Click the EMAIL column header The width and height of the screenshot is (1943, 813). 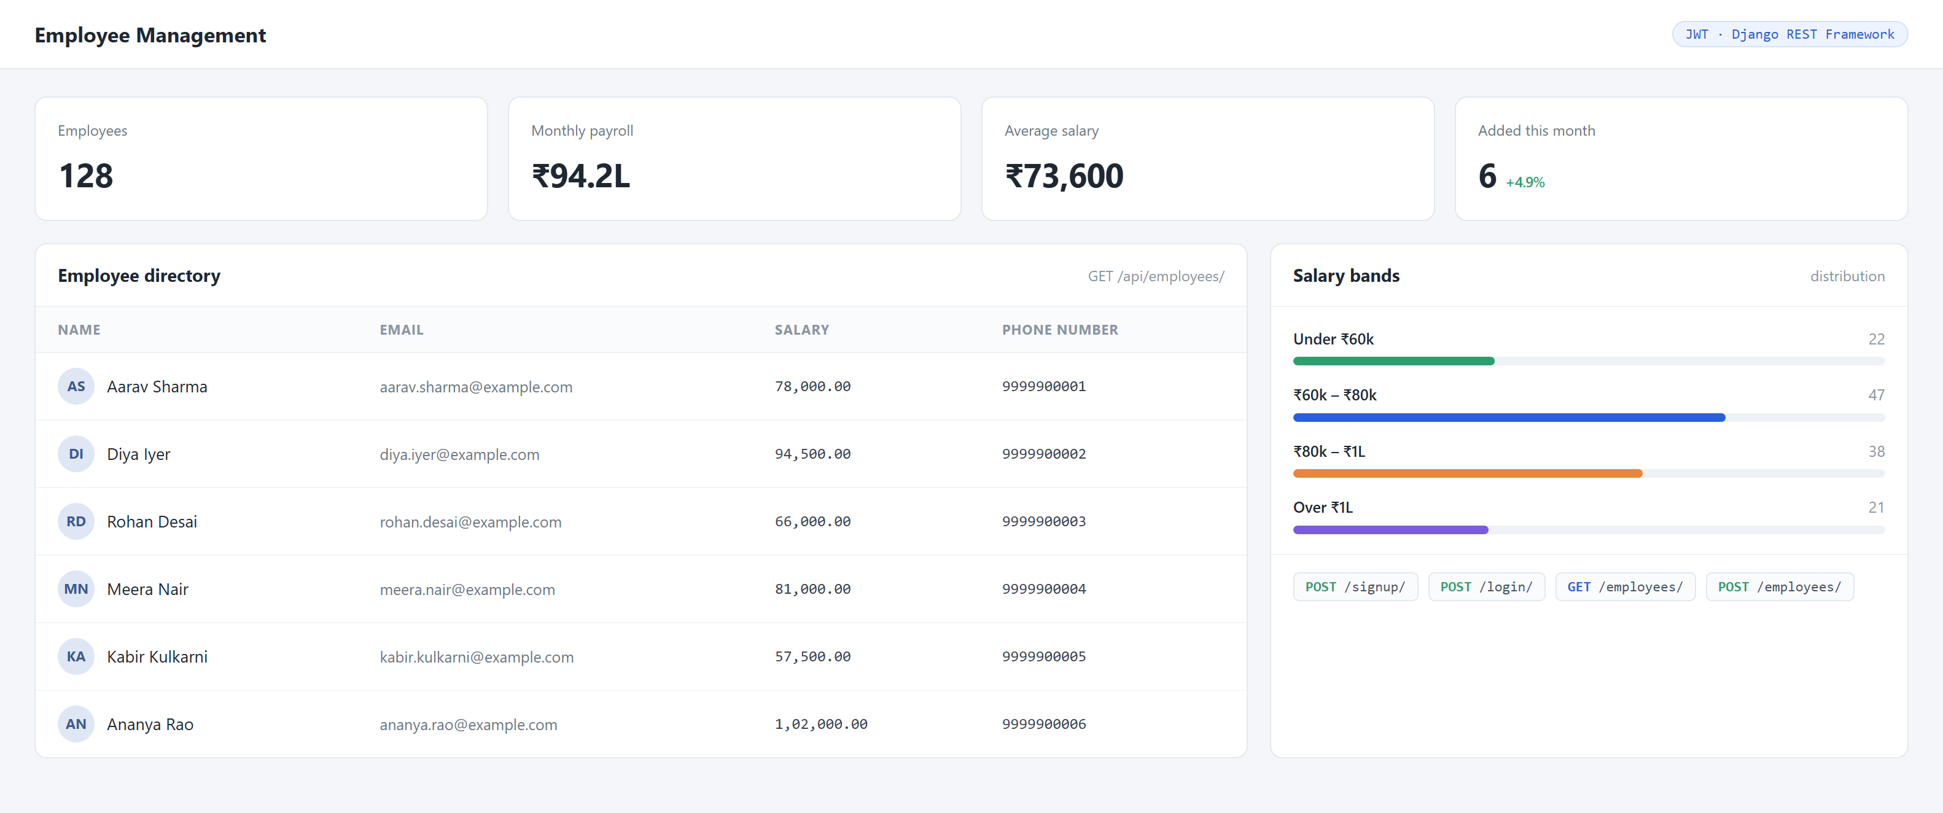(x=401, y=330)
